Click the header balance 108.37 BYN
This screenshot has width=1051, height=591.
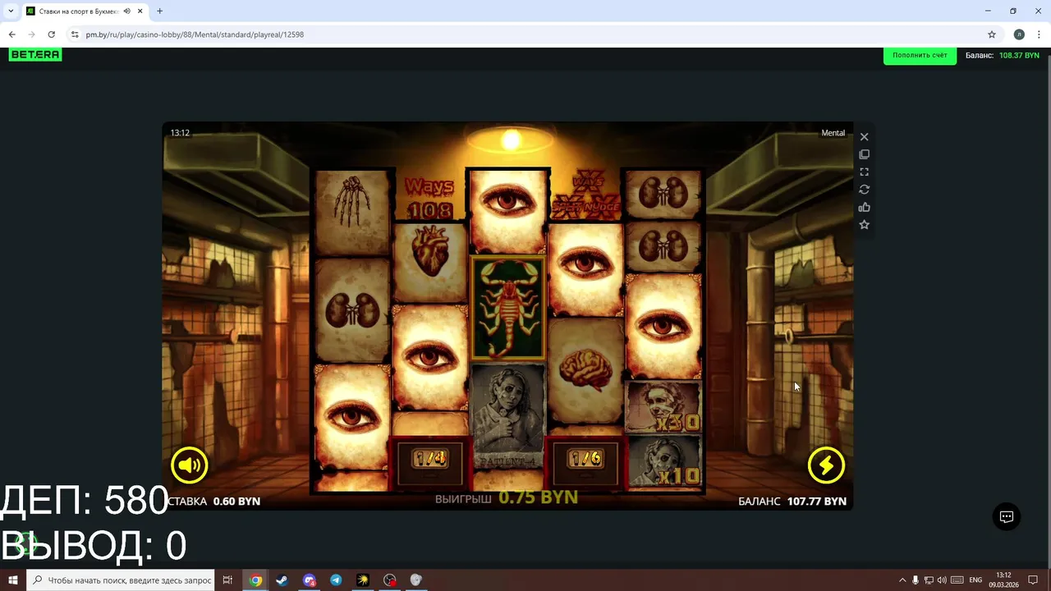[1019, 55]
